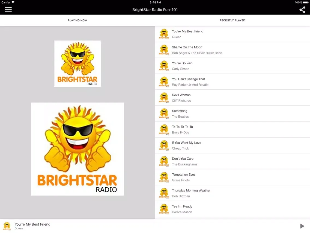Tap the 3:48 PM clock in status bar
The height and width of the screenshot is (233, 310).
pyautogui.click(x=155, y=2)
